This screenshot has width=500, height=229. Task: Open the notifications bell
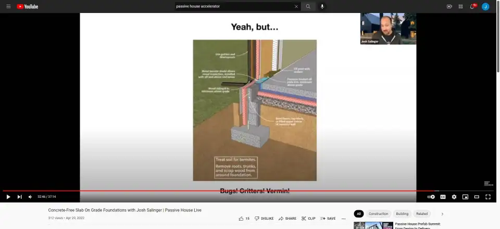tap(472, 6)
